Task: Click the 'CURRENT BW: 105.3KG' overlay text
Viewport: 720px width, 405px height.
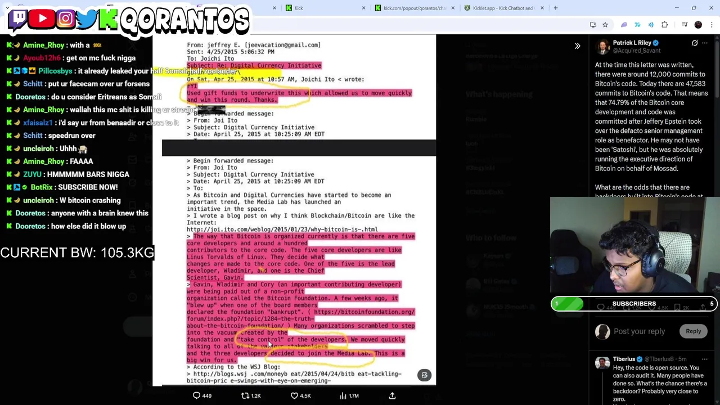Action: 77,253
